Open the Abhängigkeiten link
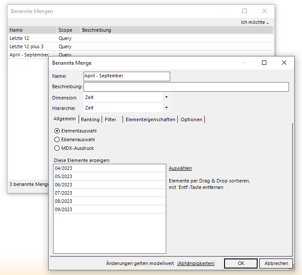Screen dimensions: 302x275 coord(196,263)
